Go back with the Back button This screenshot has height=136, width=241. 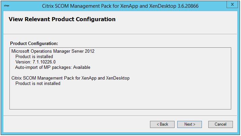click(x=162, y=124)
